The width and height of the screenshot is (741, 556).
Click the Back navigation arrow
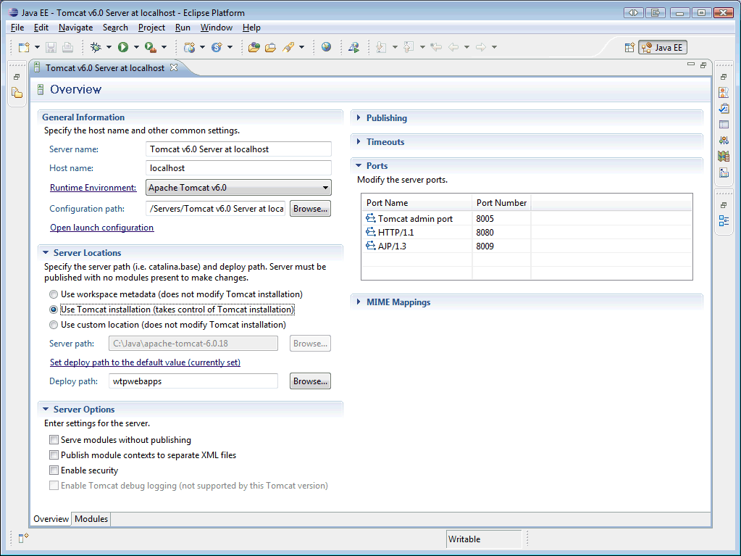point(453,47)
